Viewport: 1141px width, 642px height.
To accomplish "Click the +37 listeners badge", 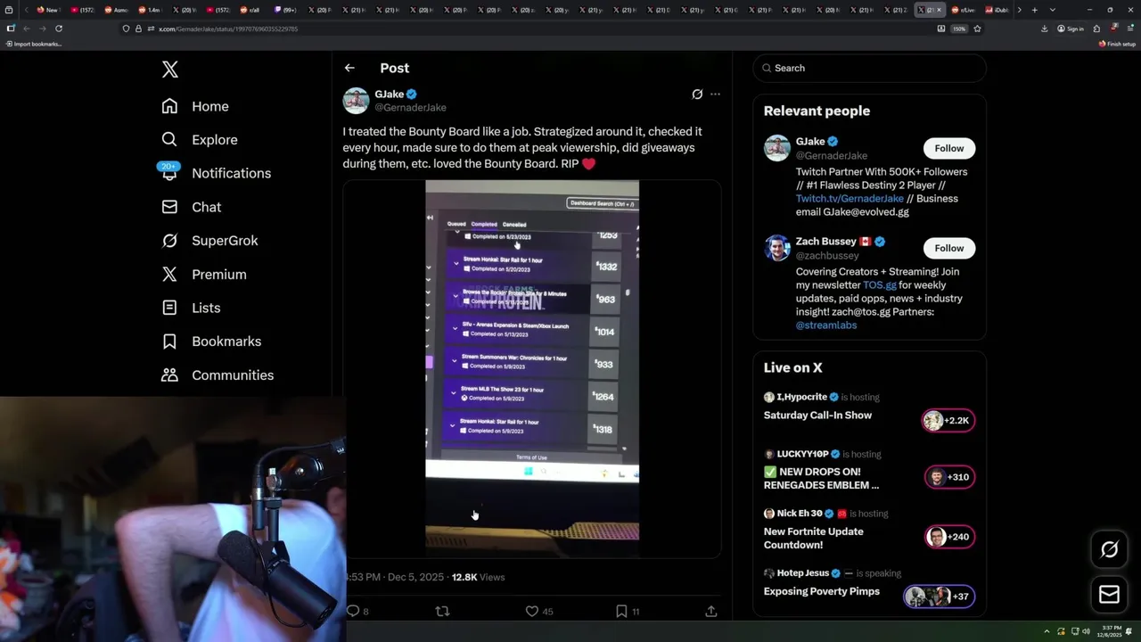I will tap(939, 597).
